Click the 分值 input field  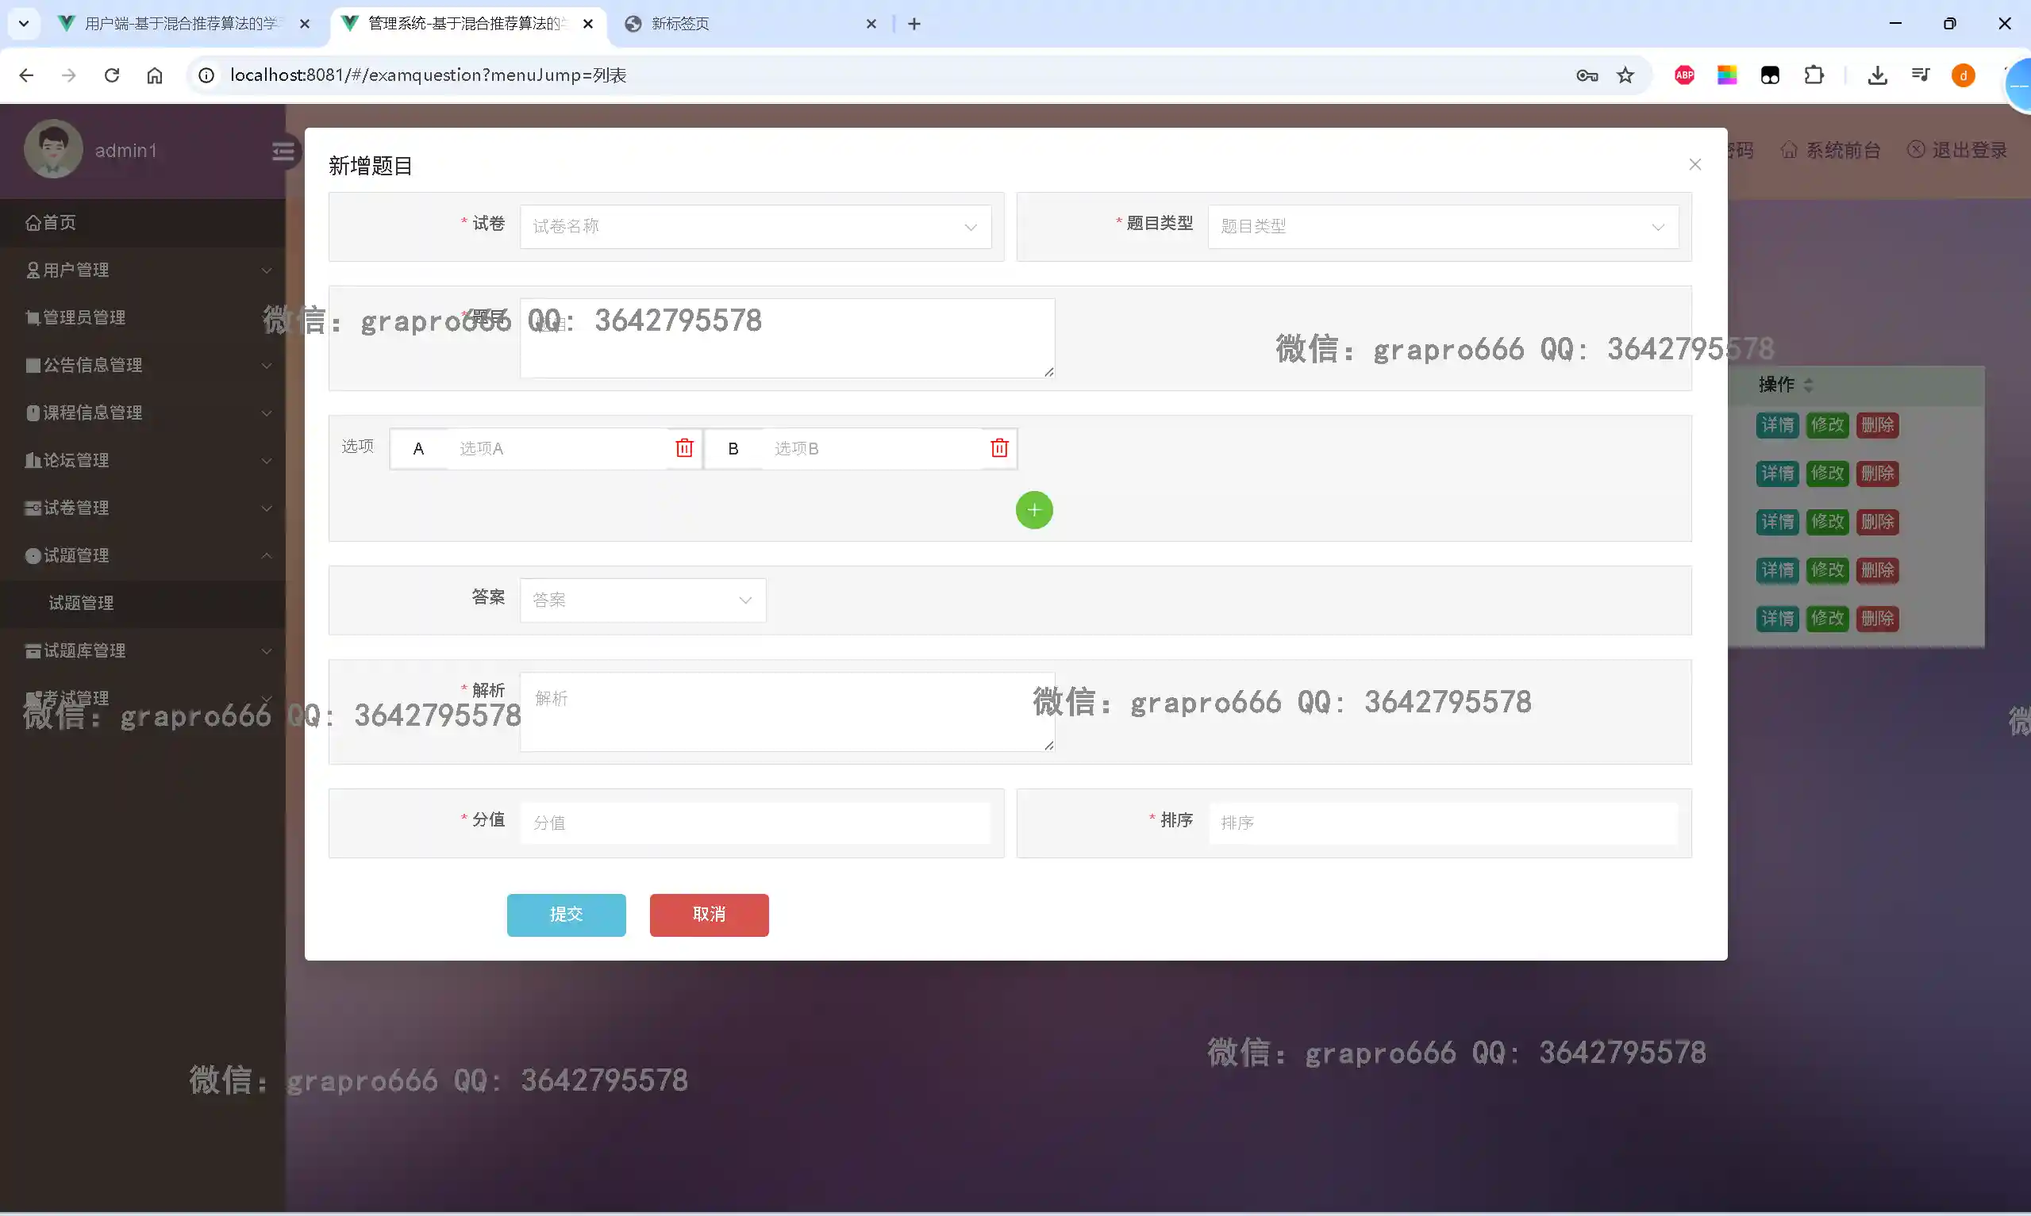tap(755, 823)
